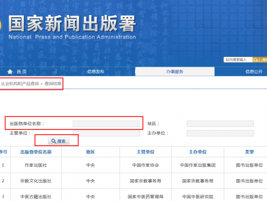Open the 信息公开 menu item
The image size is (267, 201).
(254, 71)
